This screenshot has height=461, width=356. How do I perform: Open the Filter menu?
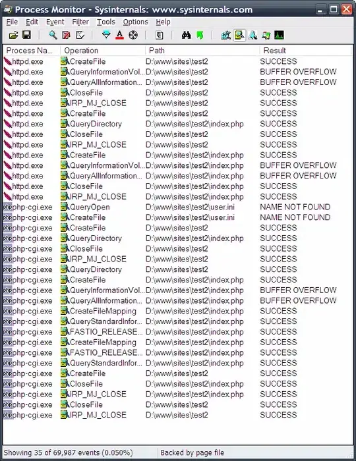80,22
